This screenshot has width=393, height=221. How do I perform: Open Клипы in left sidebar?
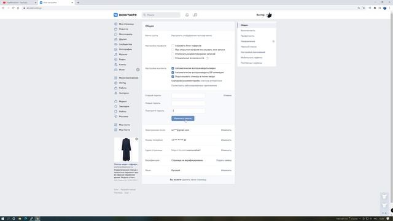[123, 64]
